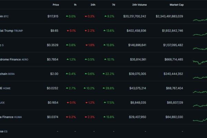Click HUMA market cap $64,892,030

pyautogui.click(x=174, y=117)
